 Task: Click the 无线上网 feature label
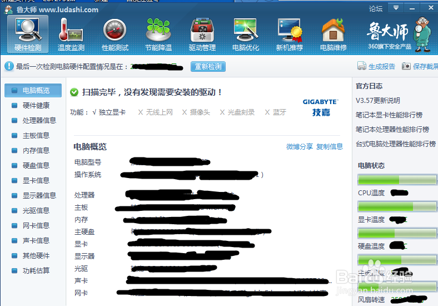159,112
